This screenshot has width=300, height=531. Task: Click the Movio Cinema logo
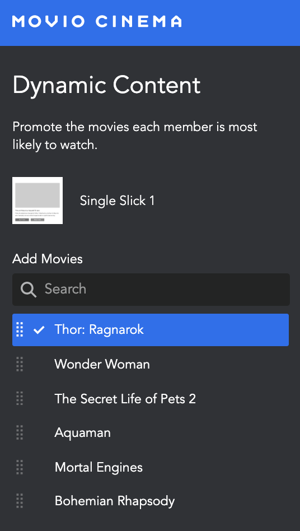pos(97,21)
